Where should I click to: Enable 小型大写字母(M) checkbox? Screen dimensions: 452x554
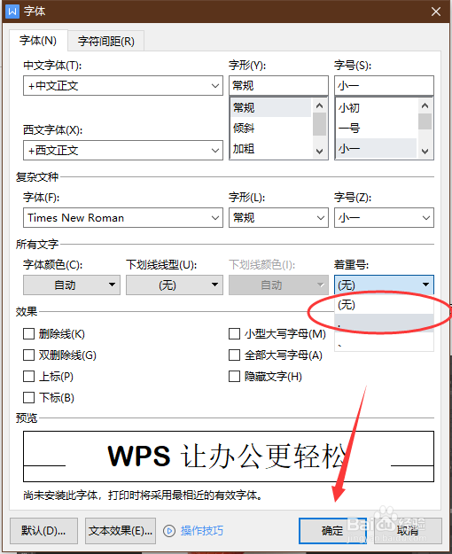234,334
